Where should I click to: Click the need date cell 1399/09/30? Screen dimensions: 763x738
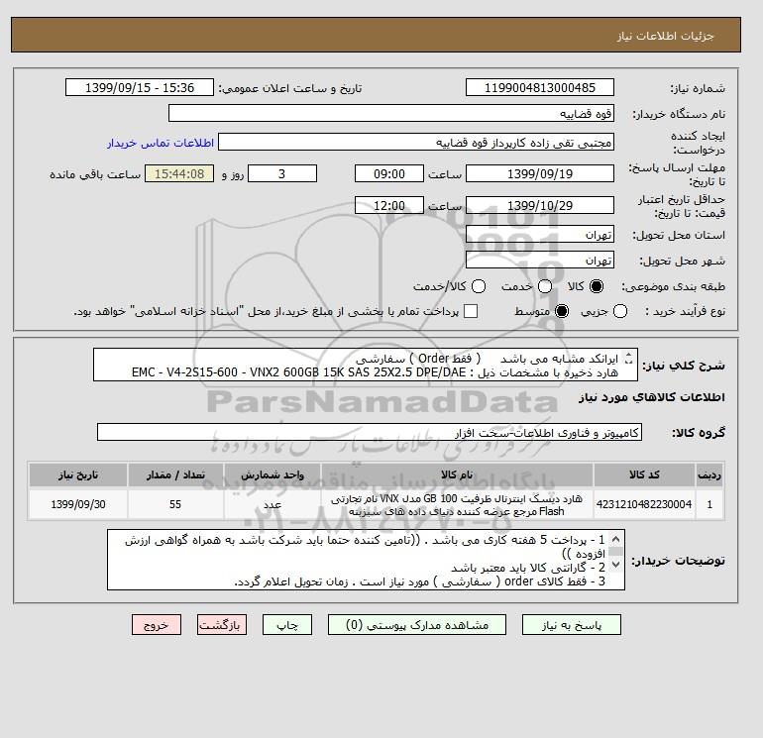78,504
